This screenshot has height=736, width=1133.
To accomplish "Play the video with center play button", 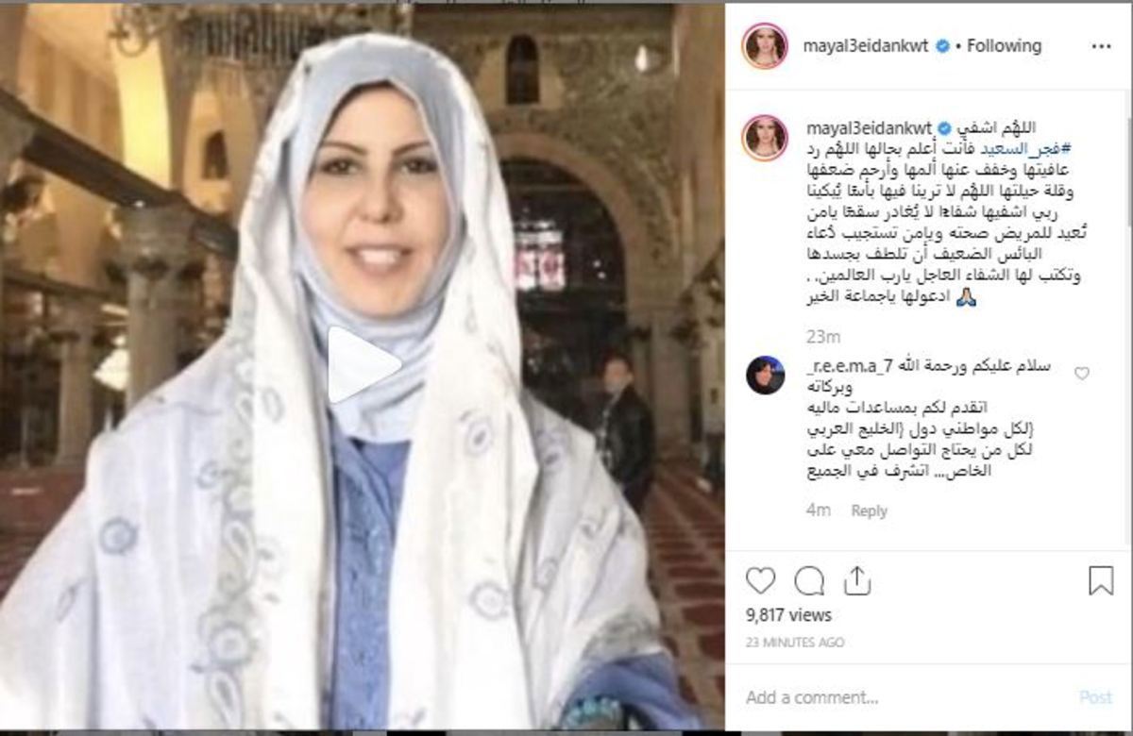I will click(364, 364).
